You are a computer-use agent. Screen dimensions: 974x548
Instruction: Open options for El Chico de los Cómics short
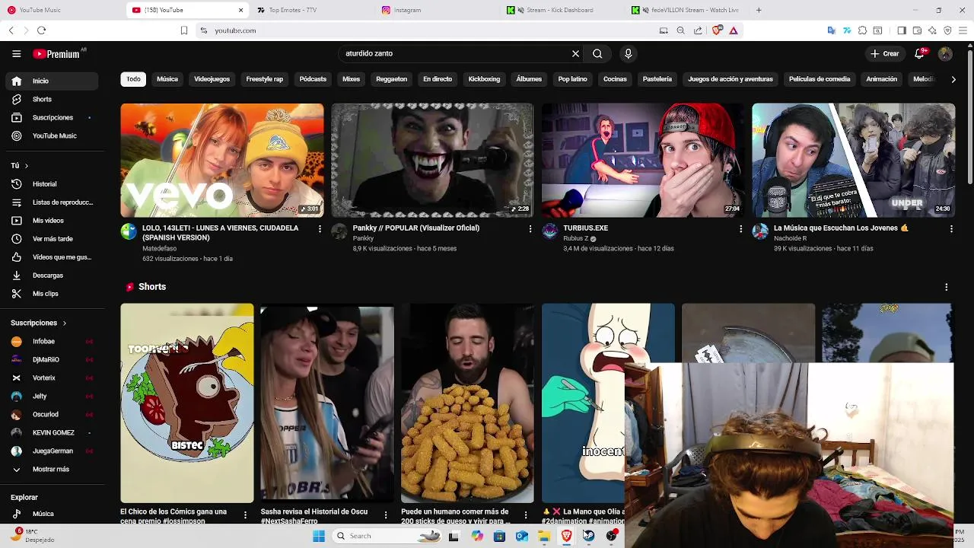tap(245, 515)
